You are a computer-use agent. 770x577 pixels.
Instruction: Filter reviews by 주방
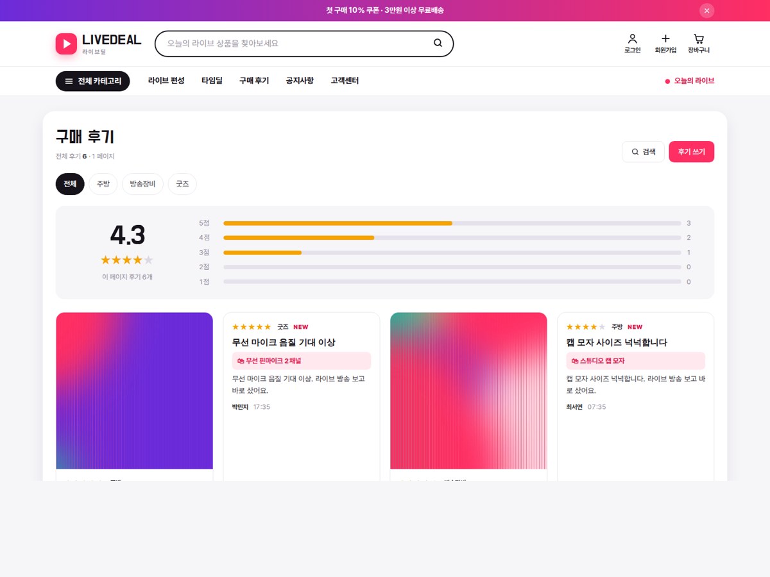[103, 184]
